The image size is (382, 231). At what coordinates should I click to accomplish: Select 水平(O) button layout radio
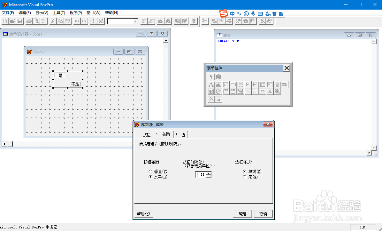(x=150, y=177)
